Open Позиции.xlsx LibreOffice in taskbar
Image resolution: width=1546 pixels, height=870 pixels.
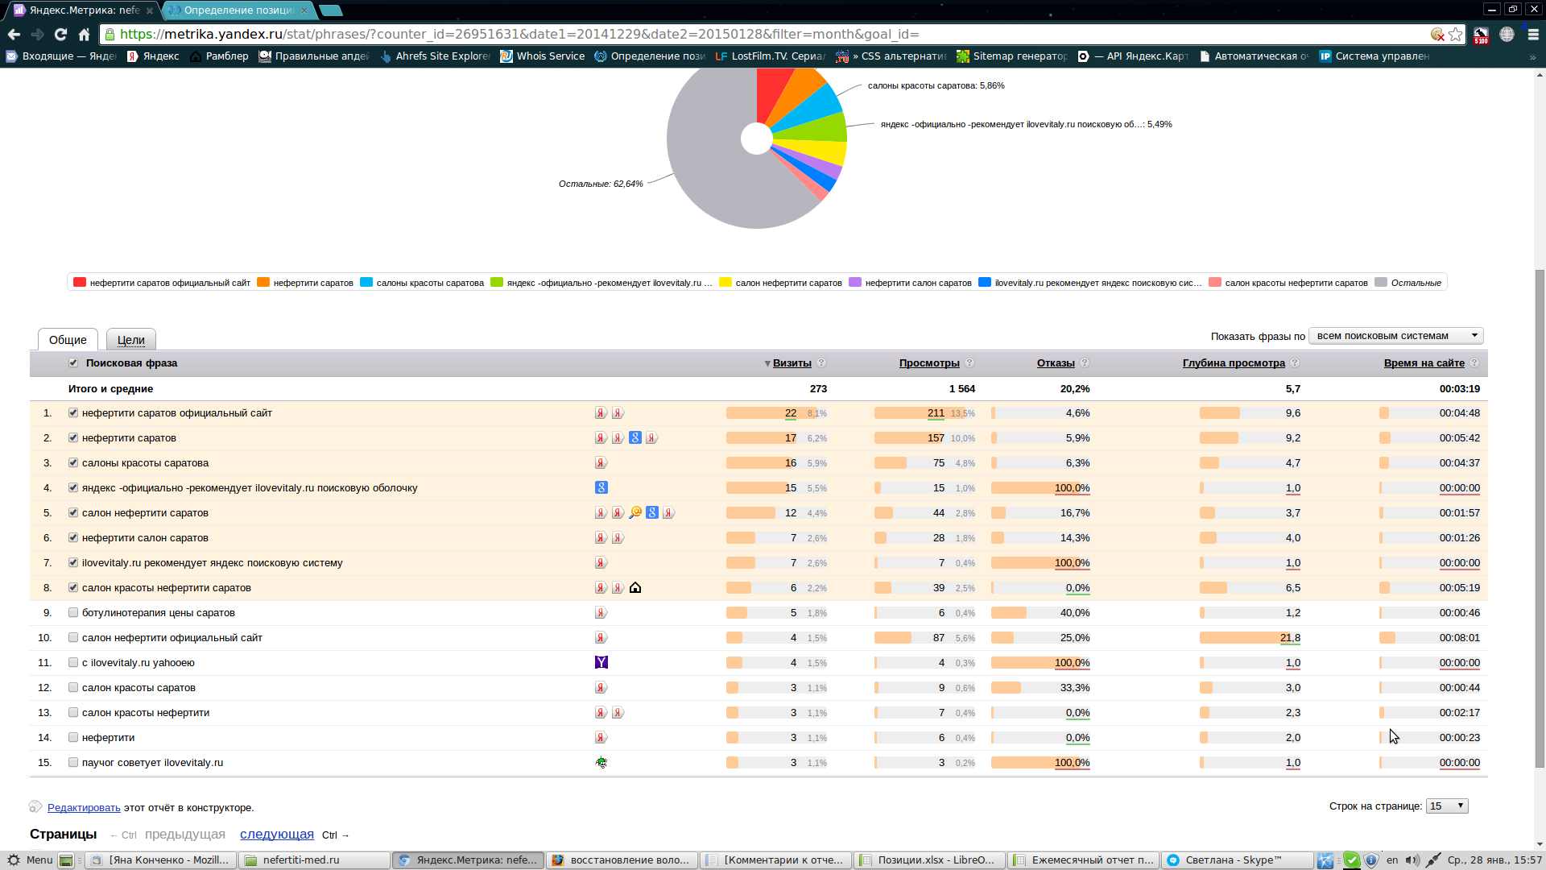coord(929,860)
